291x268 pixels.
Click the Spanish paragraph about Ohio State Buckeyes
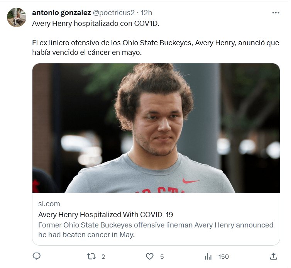[156, 47]
